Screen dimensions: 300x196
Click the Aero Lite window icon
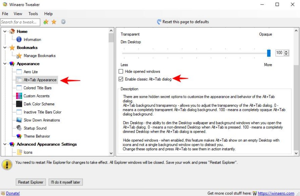[19, 72]
